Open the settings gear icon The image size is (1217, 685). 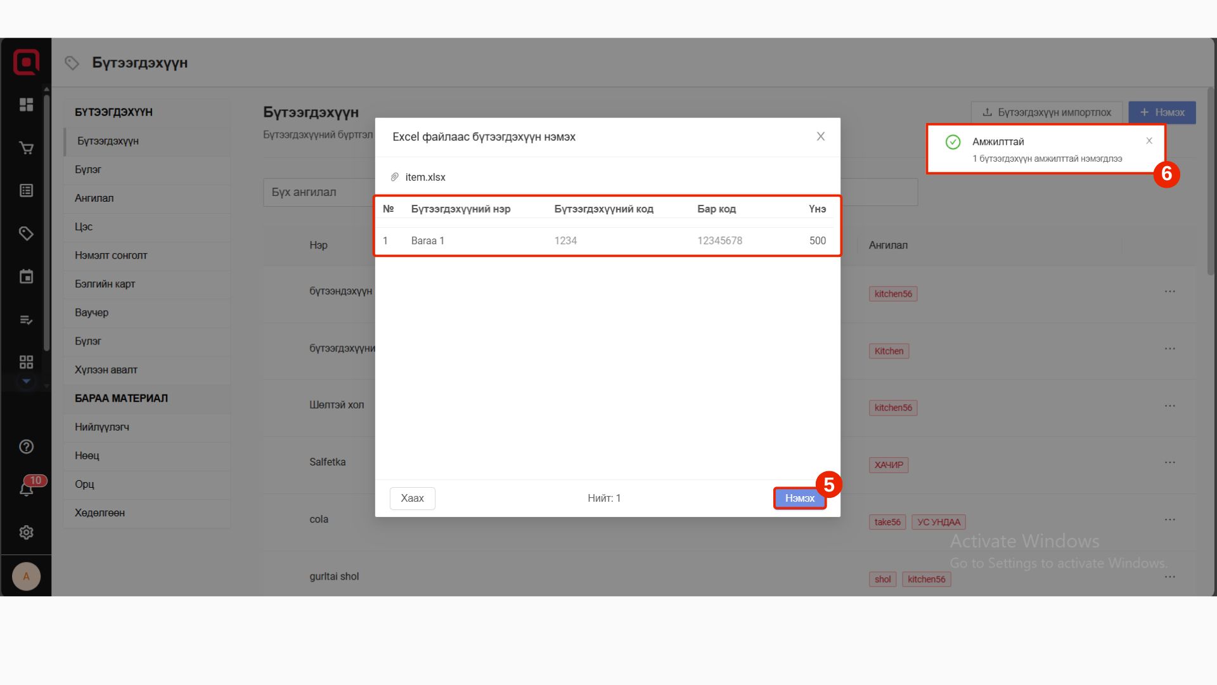coord(26,532)
